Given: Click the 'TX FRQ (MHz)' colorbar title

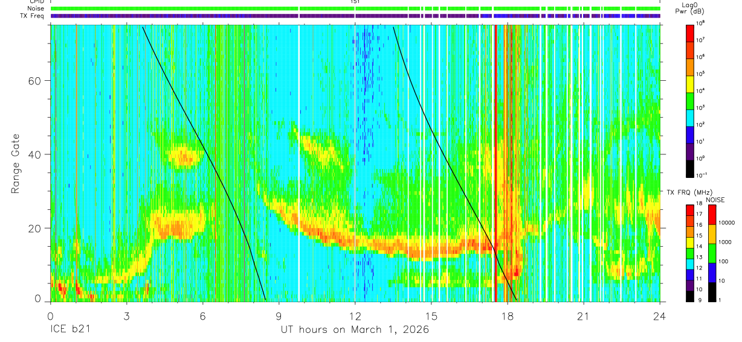Looking at the screenshot, I should coord(691,192).
